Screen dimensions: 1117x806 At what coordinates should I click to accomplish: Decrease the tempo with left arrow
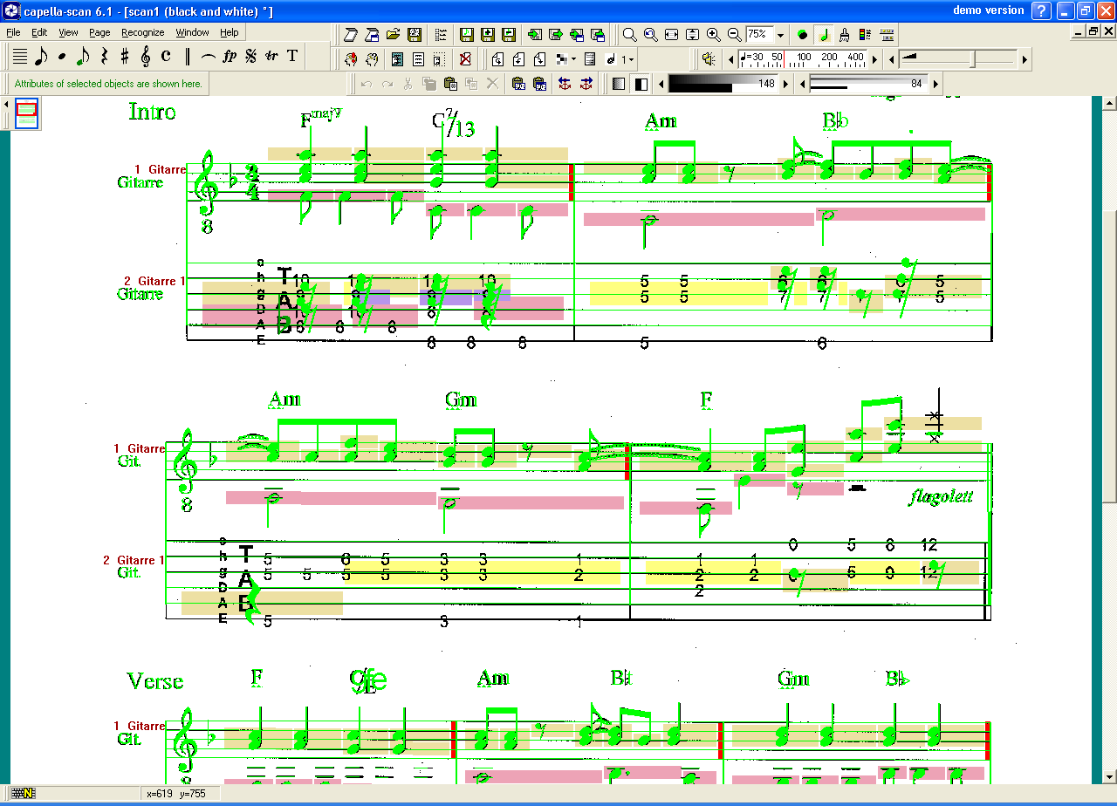[732, 59]
